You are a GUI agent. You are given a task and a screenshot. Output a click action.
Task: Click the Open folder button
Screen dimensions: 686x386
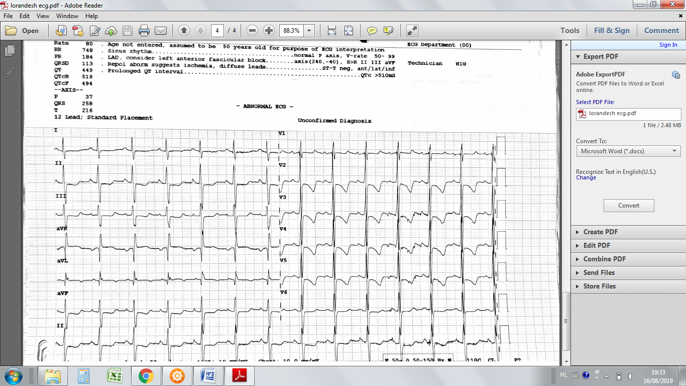coord(22,31)
